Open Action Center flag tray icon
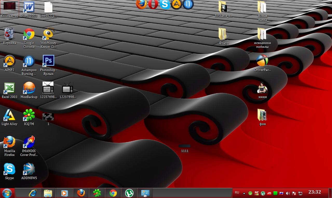 click(x=294, y=193)
